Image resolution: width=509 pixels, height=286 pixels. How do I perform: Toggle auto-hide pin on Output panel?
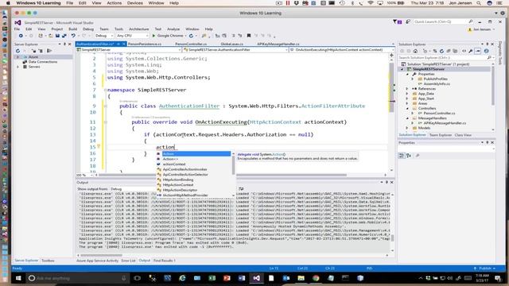[387, 182]
